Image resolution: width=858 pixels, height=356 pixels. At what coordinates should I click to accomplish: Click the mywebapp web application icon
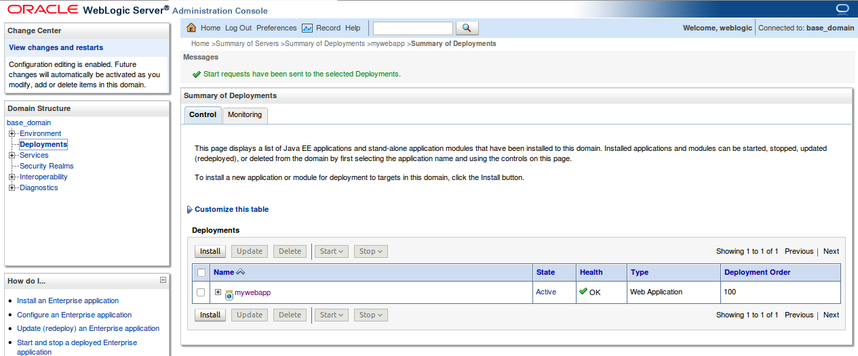point(229,294)
